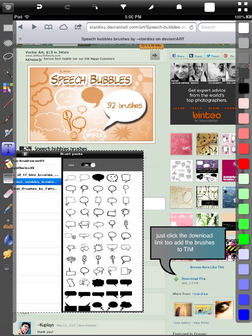
Task: Select the brush pack ending in Series33
Action: (37, 168)
